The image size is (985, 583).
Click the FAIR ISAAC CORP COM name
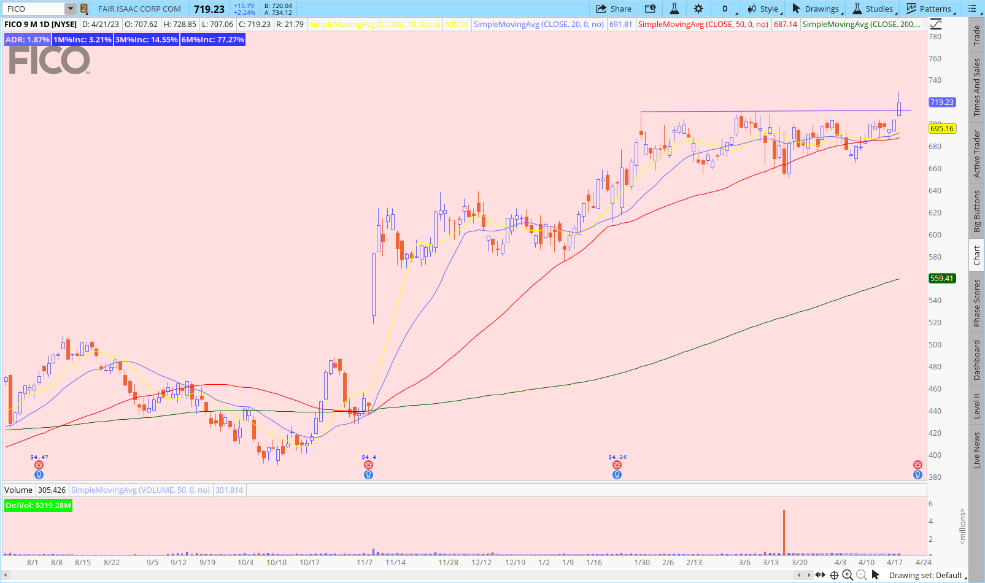click(139, 9)
